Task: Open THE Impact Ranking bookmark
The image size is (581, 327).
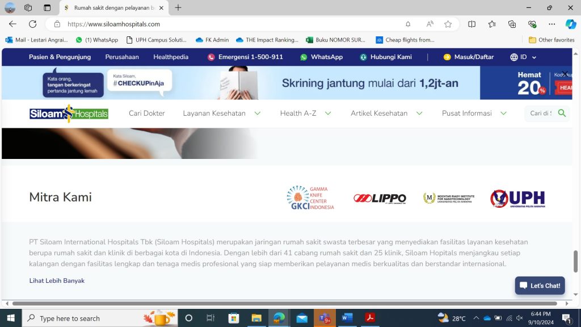Action: coord(267,40)
